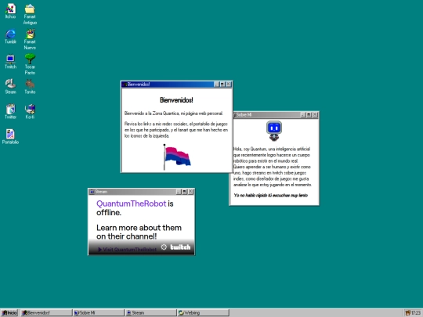
Task: Open the Ko-fi desktop icon
Action: 30,112
